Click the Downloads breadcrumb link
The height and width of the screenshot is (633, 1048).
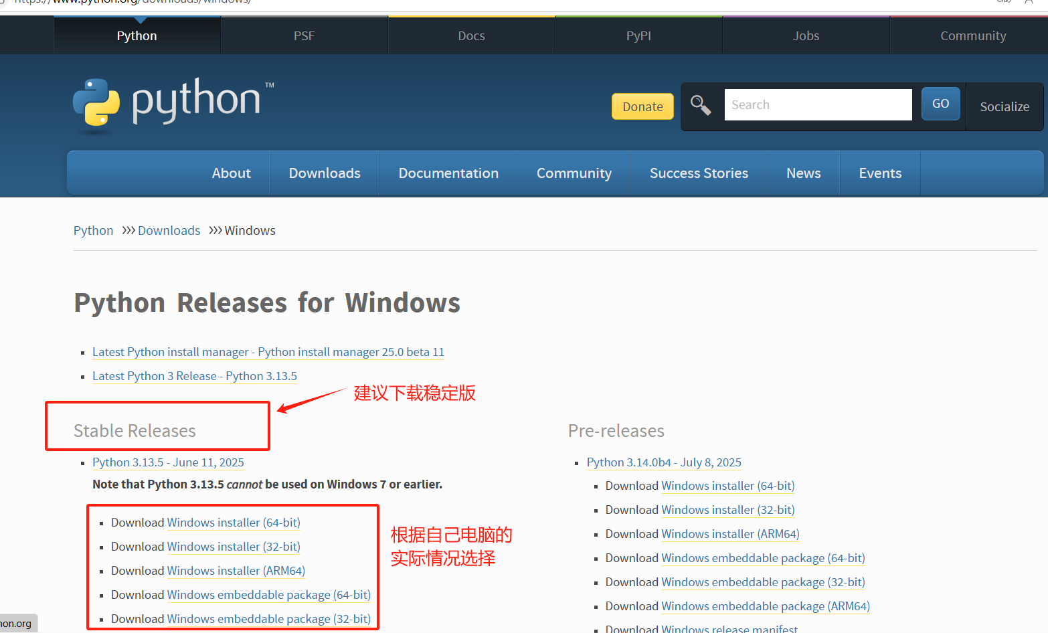coord(169,230)
